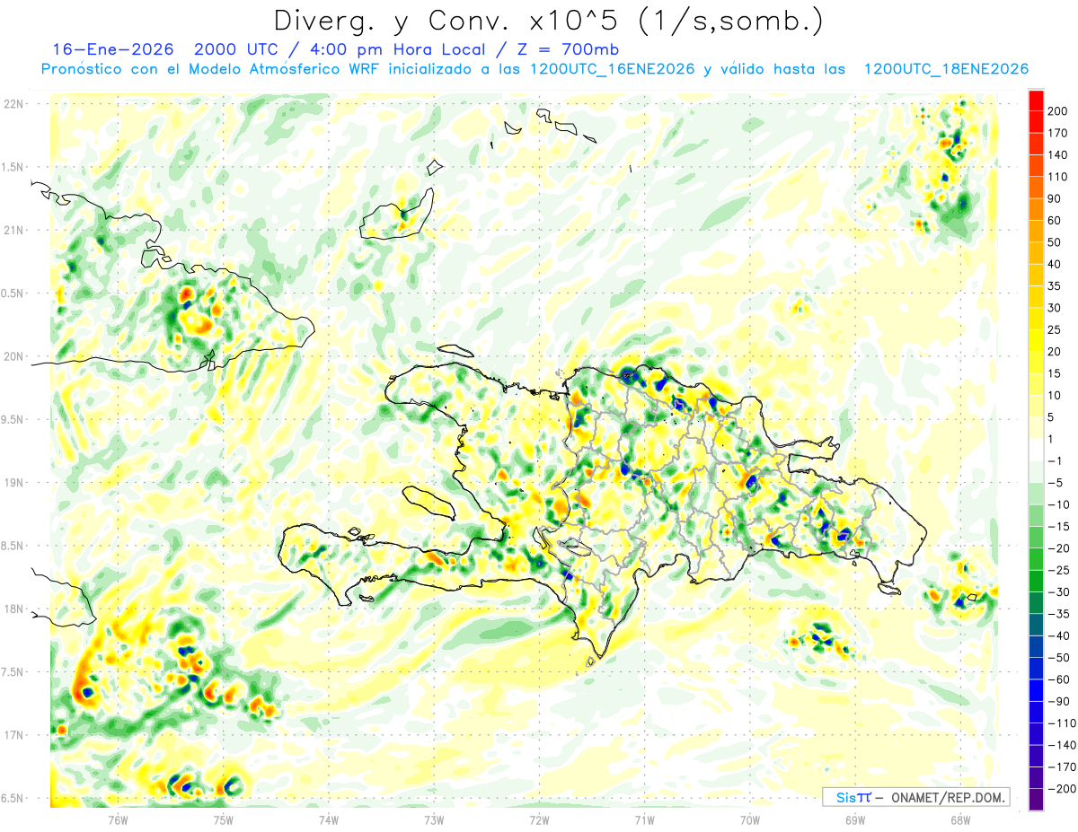This screenshot has width=1078, height=832.
Task: Click the "74W" longitude axis label
Action: [x=329, y=819]
